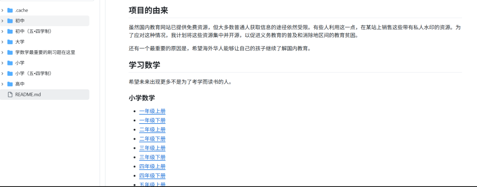The width and height of the screenshot is (477, 187).
Task: Click the 初中 folder icon
Action: click(10, 21)
